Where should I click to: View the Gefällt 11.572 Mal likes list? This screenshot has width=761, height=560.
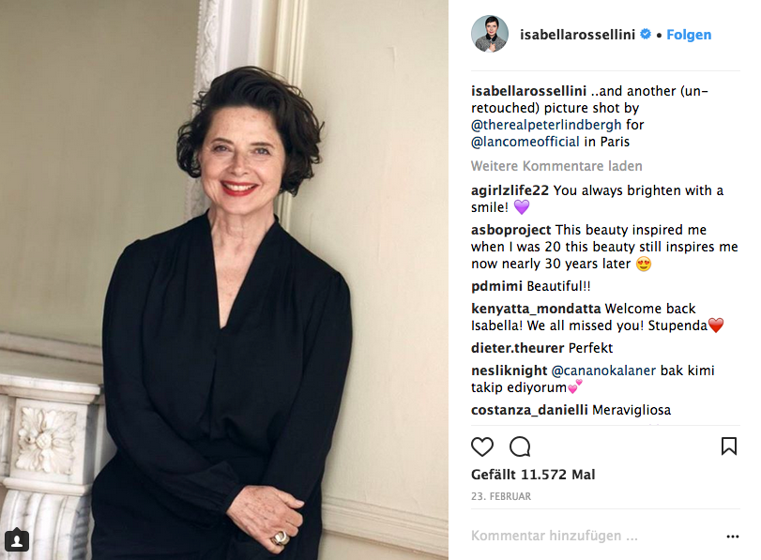point(533,475)
